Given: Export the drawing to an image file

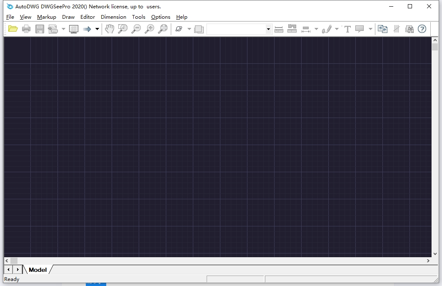Looking at the screenshot, I should 53,29.
